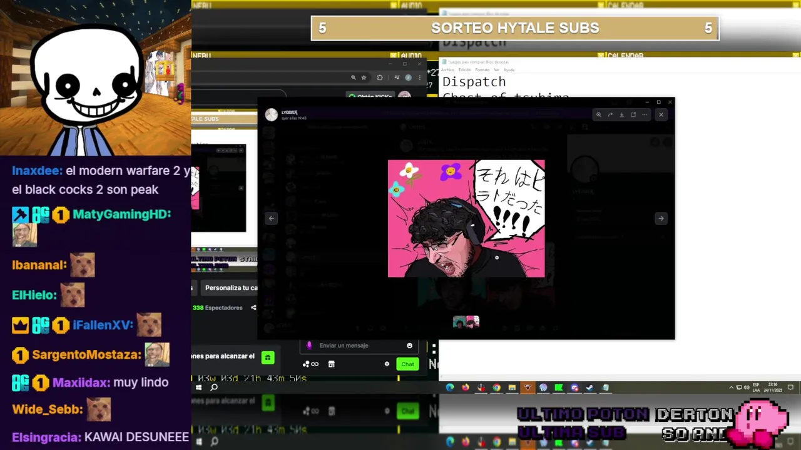
Task: Select first thumbnail under the image
Action: [x=459, y=322]
